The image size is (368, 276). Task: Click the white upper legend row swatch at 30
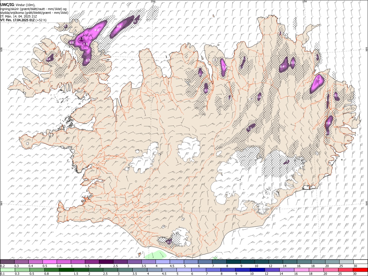click(x=361, y=262)
